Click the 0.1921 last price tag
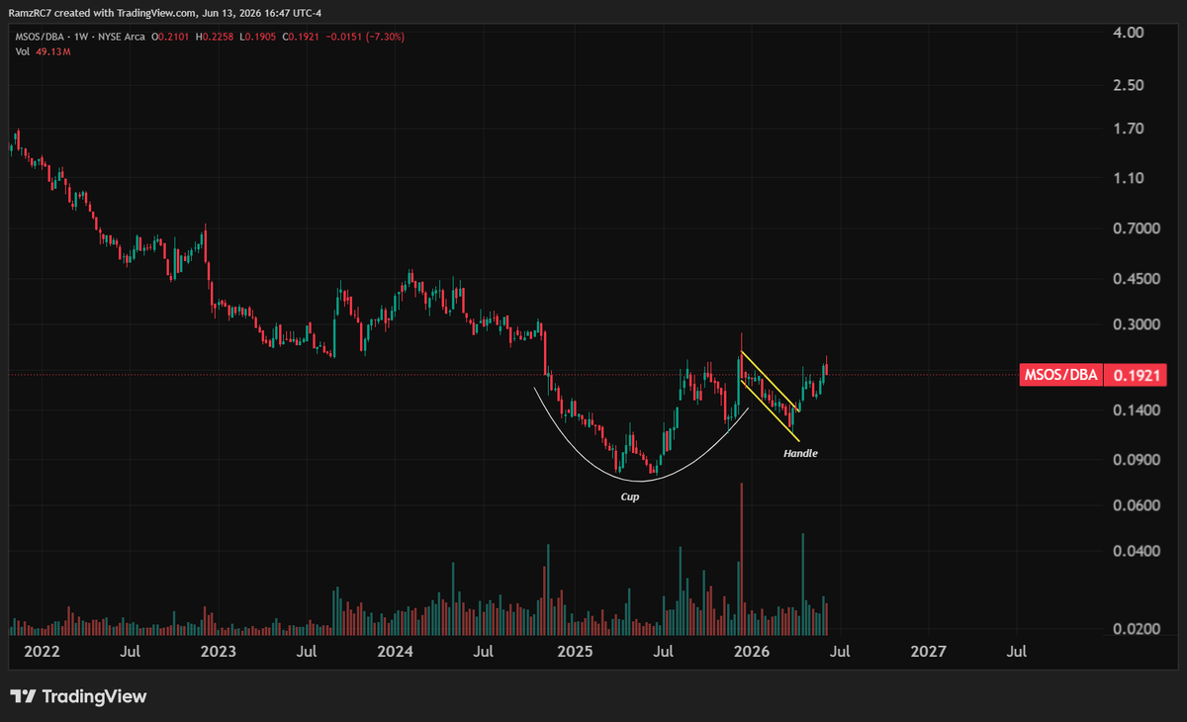1187x722 pixels. coord(1136,376)
